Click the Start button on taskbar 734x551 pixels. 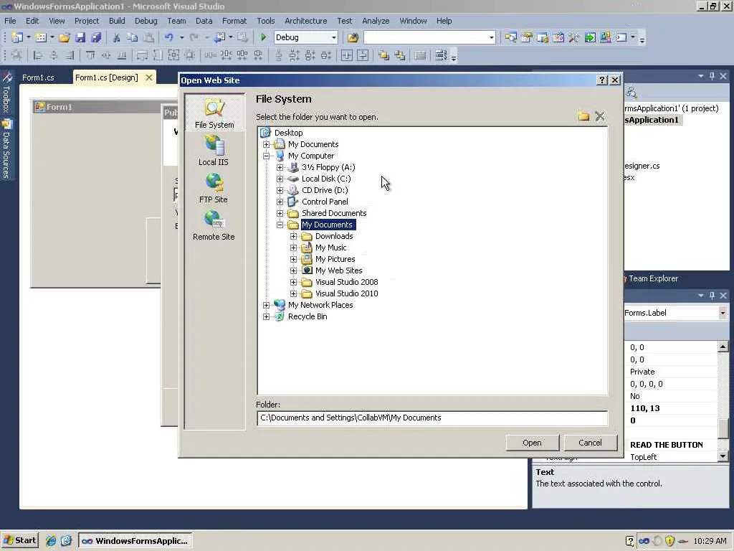pyautogui.click(x=19, y=541)
